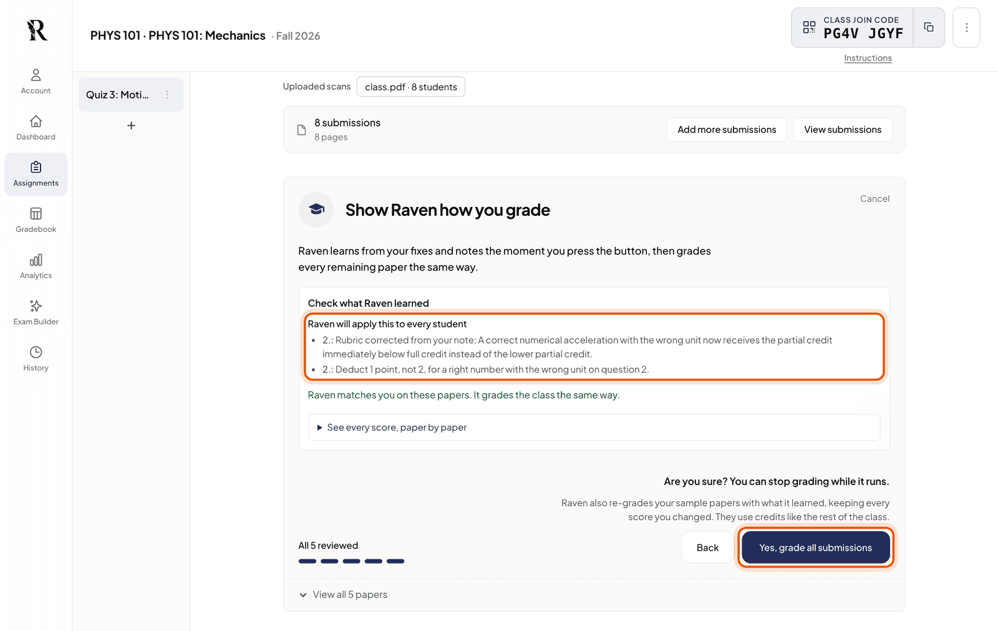Launch Exam Builder sparkle icon

(36, 306)
